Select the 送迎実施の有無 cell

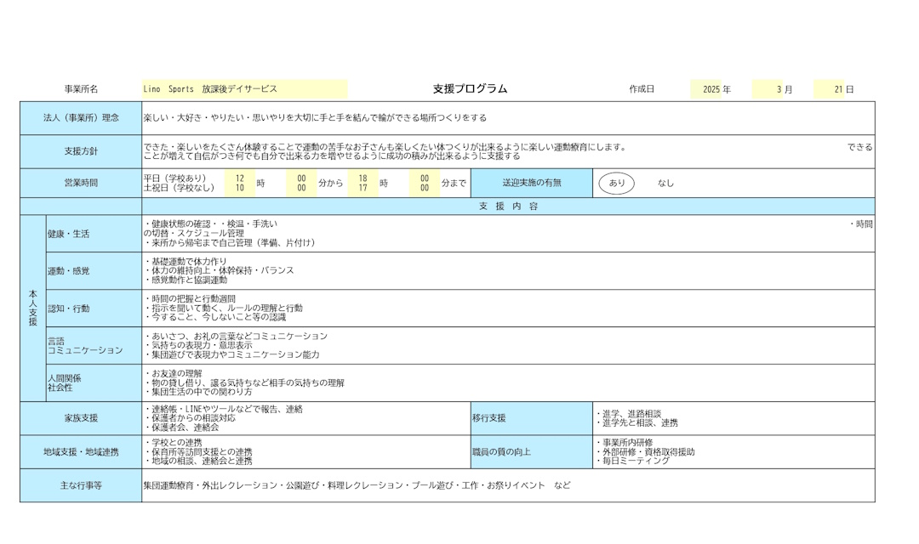pos(532,183)
